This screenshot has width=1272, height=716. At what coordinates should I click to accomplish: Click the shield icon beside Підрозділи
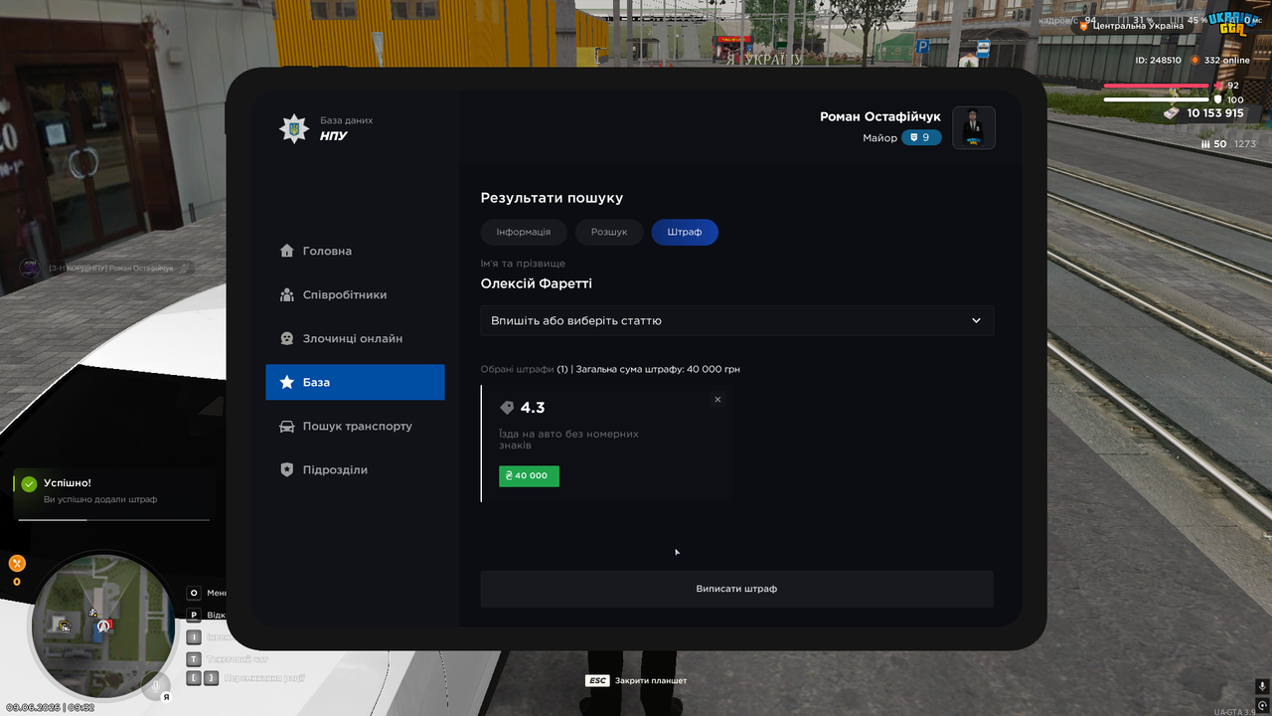click(x=287, y=469)
